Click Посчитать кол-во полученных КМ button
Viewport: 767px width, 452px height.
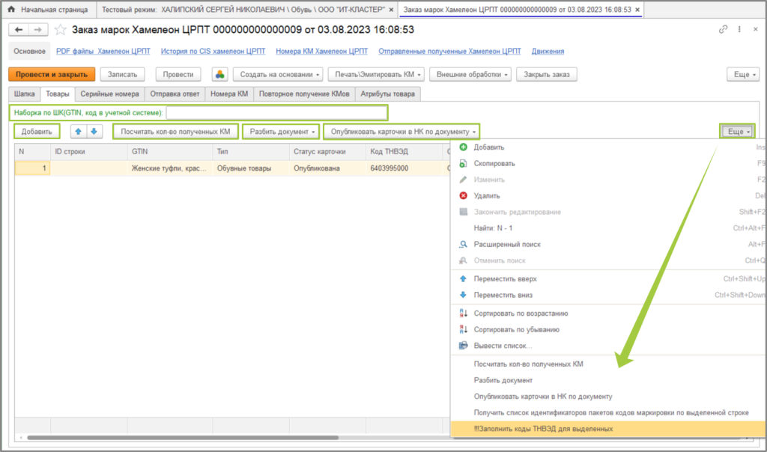[175, 132]
